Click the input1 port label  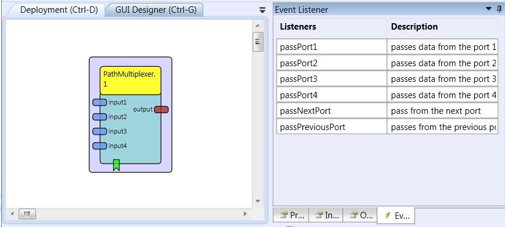(118, 102)
